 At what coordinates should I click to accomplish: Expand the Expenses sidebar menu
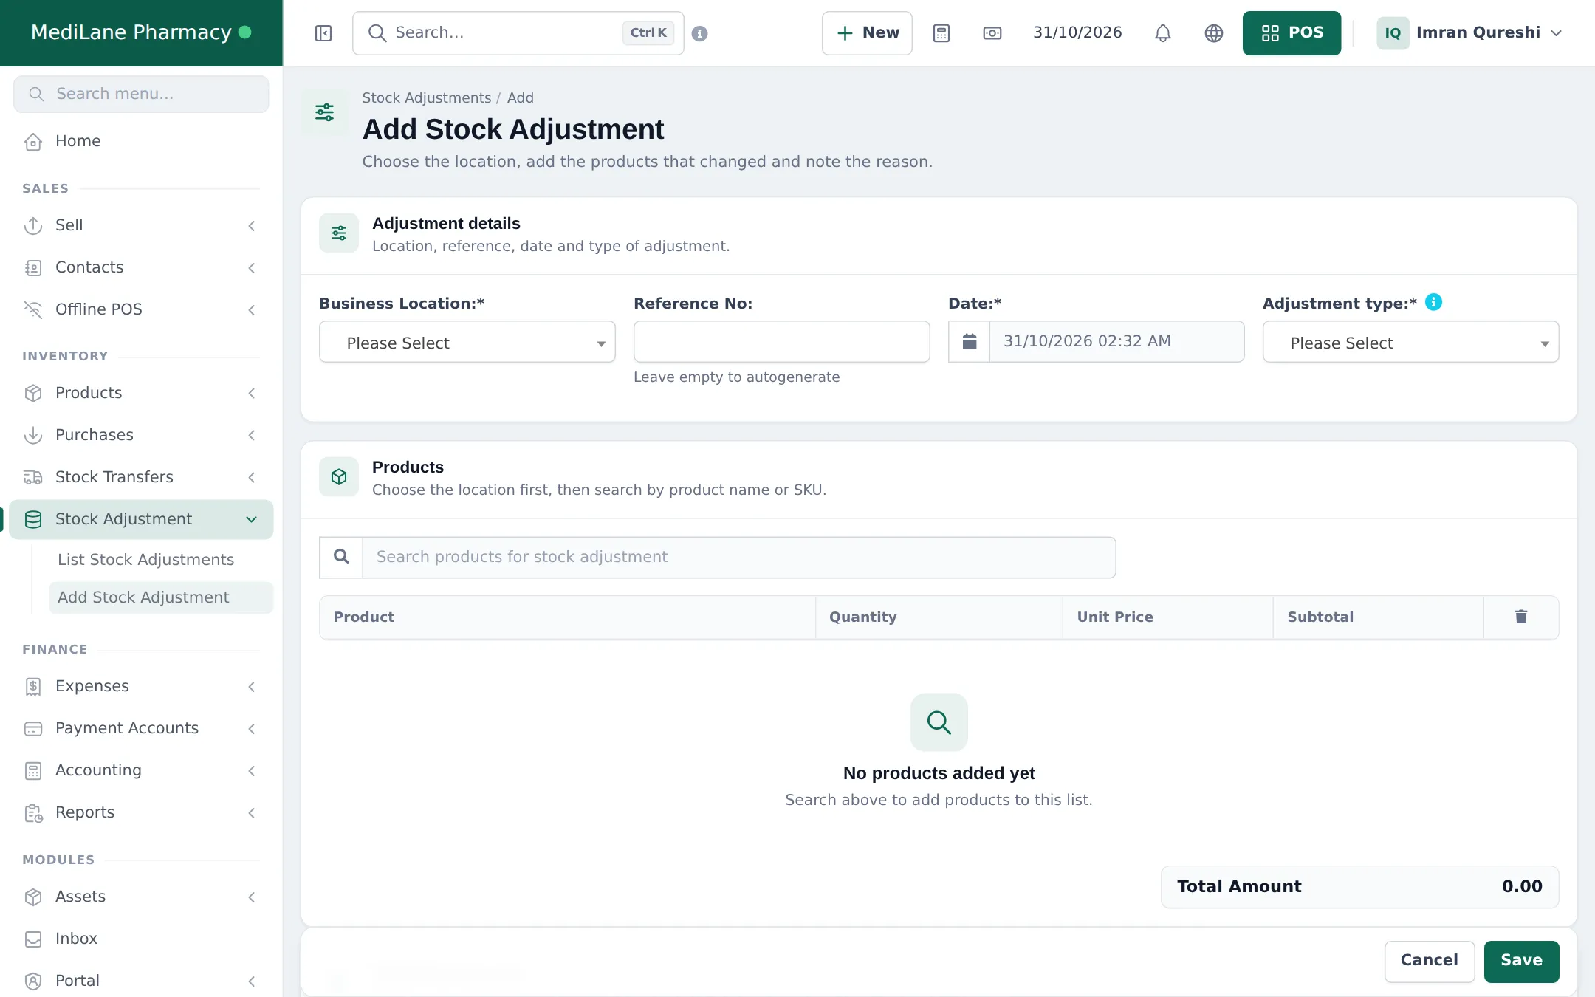point(141,686)
